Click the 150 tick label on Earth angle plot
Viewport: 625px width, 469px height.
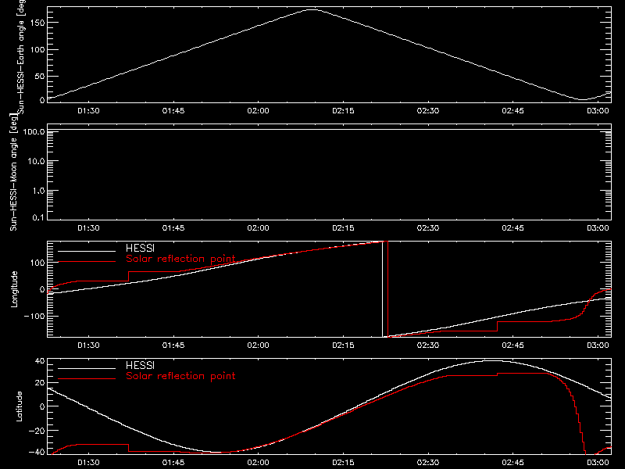pyautogui.click(x=37, y=23)
